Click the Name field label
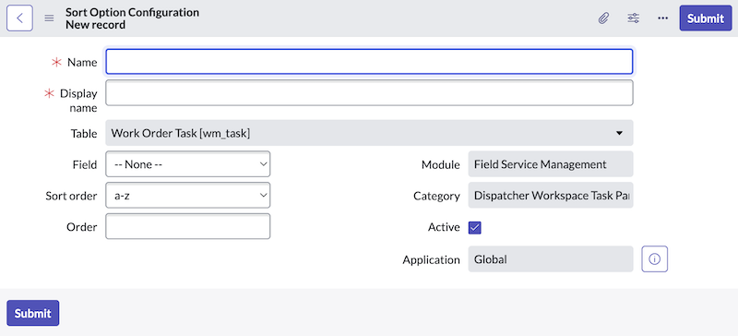Screen dimensions: 738x336 pyautogui.click(x=82, y=62)
